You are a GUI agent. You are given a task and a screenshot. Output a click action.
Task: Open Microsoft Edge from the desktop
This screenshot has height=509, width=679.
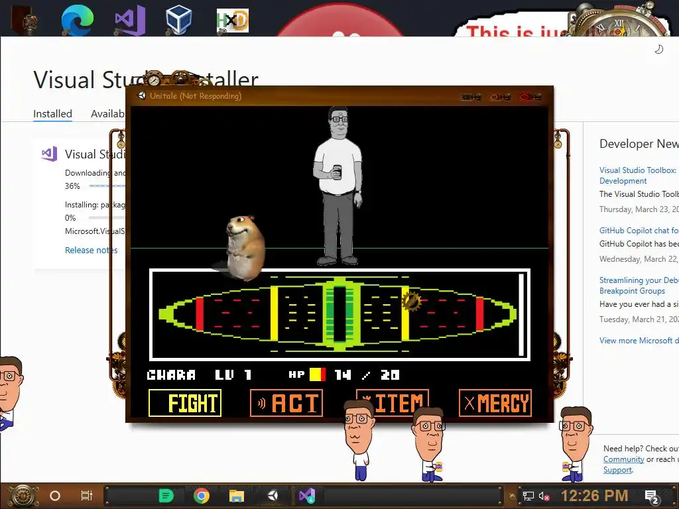pos(77,20)
